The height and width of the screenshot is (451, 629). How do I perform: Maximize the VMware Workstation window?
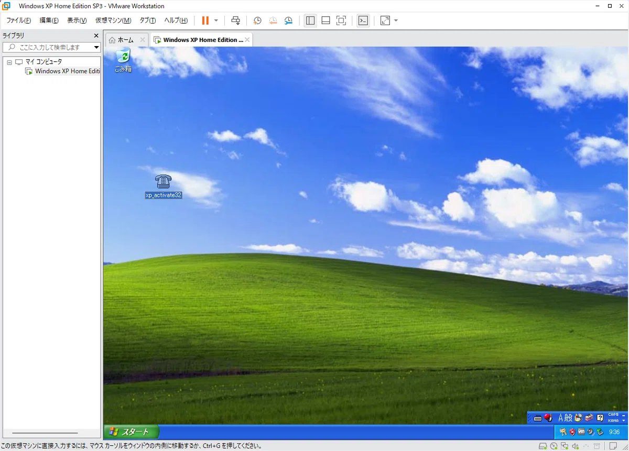pos(610,6)
